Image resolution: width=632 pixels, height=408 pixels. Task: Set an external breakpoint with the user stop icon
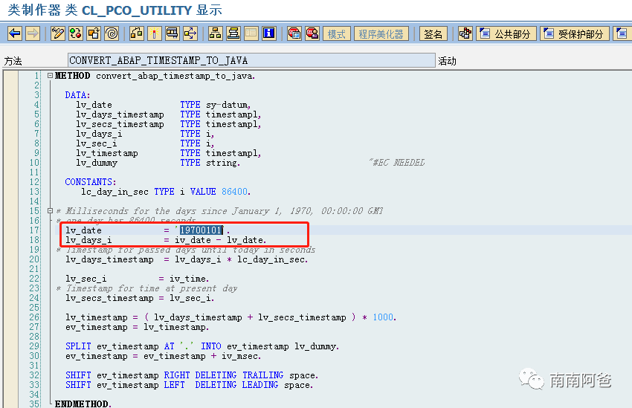point(312,33)
